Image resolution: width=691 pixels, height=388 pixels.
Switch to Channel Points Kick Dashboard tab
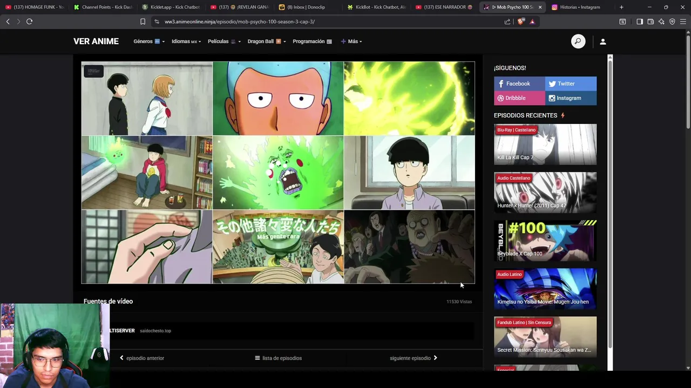pos(103,7)
